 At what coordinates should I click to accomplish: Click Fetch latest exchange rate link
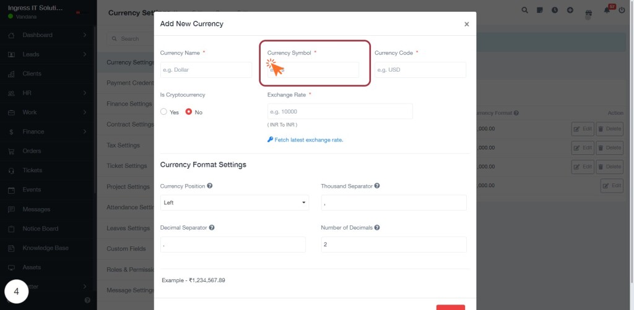coord(305,140)
